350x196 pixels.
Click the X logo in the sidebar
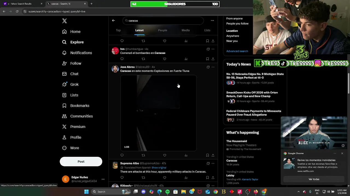[65, 21]
